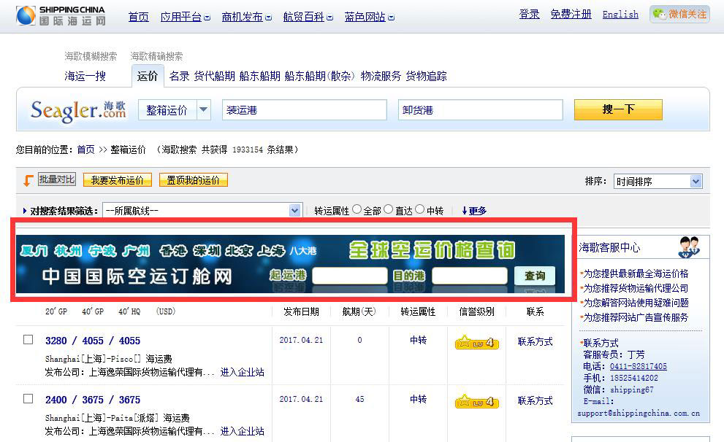Click the Seagler.com search logo
The width and height of the screenshot is (724, 442).
[78, 110]
